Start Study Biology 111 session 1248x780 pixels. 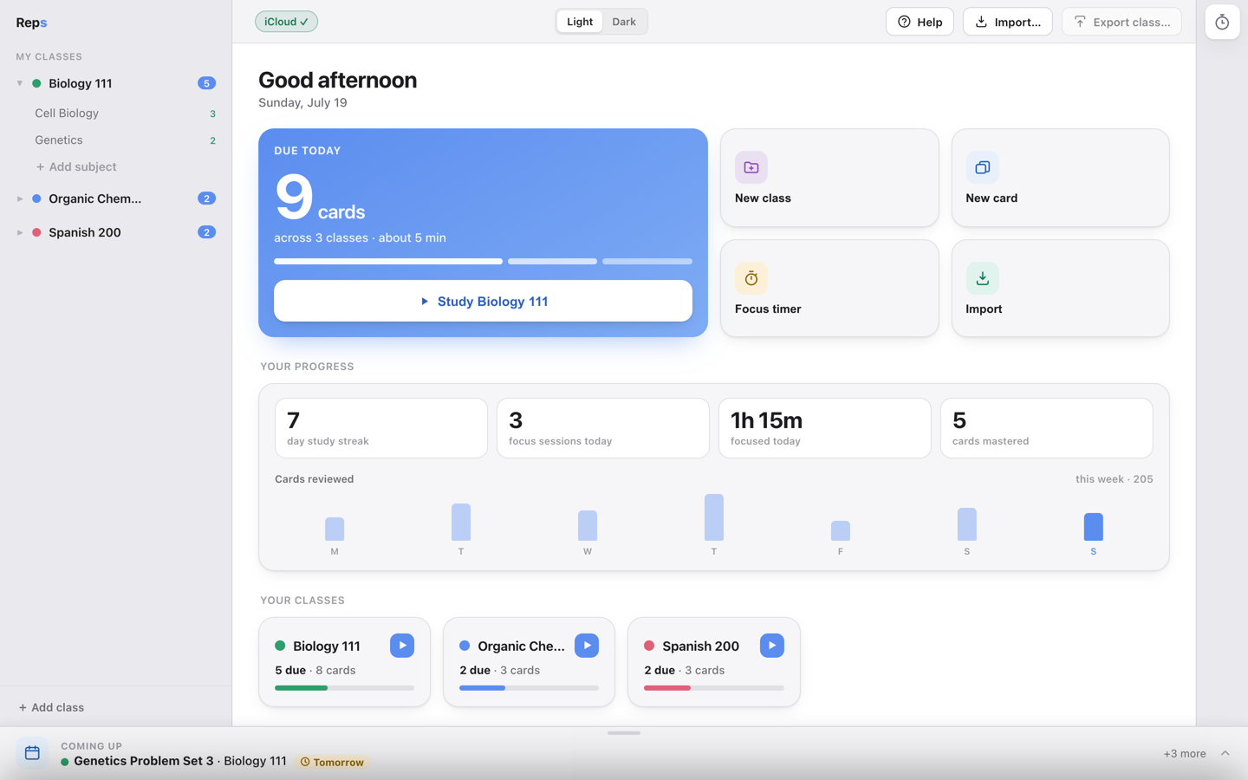point(483,301)
